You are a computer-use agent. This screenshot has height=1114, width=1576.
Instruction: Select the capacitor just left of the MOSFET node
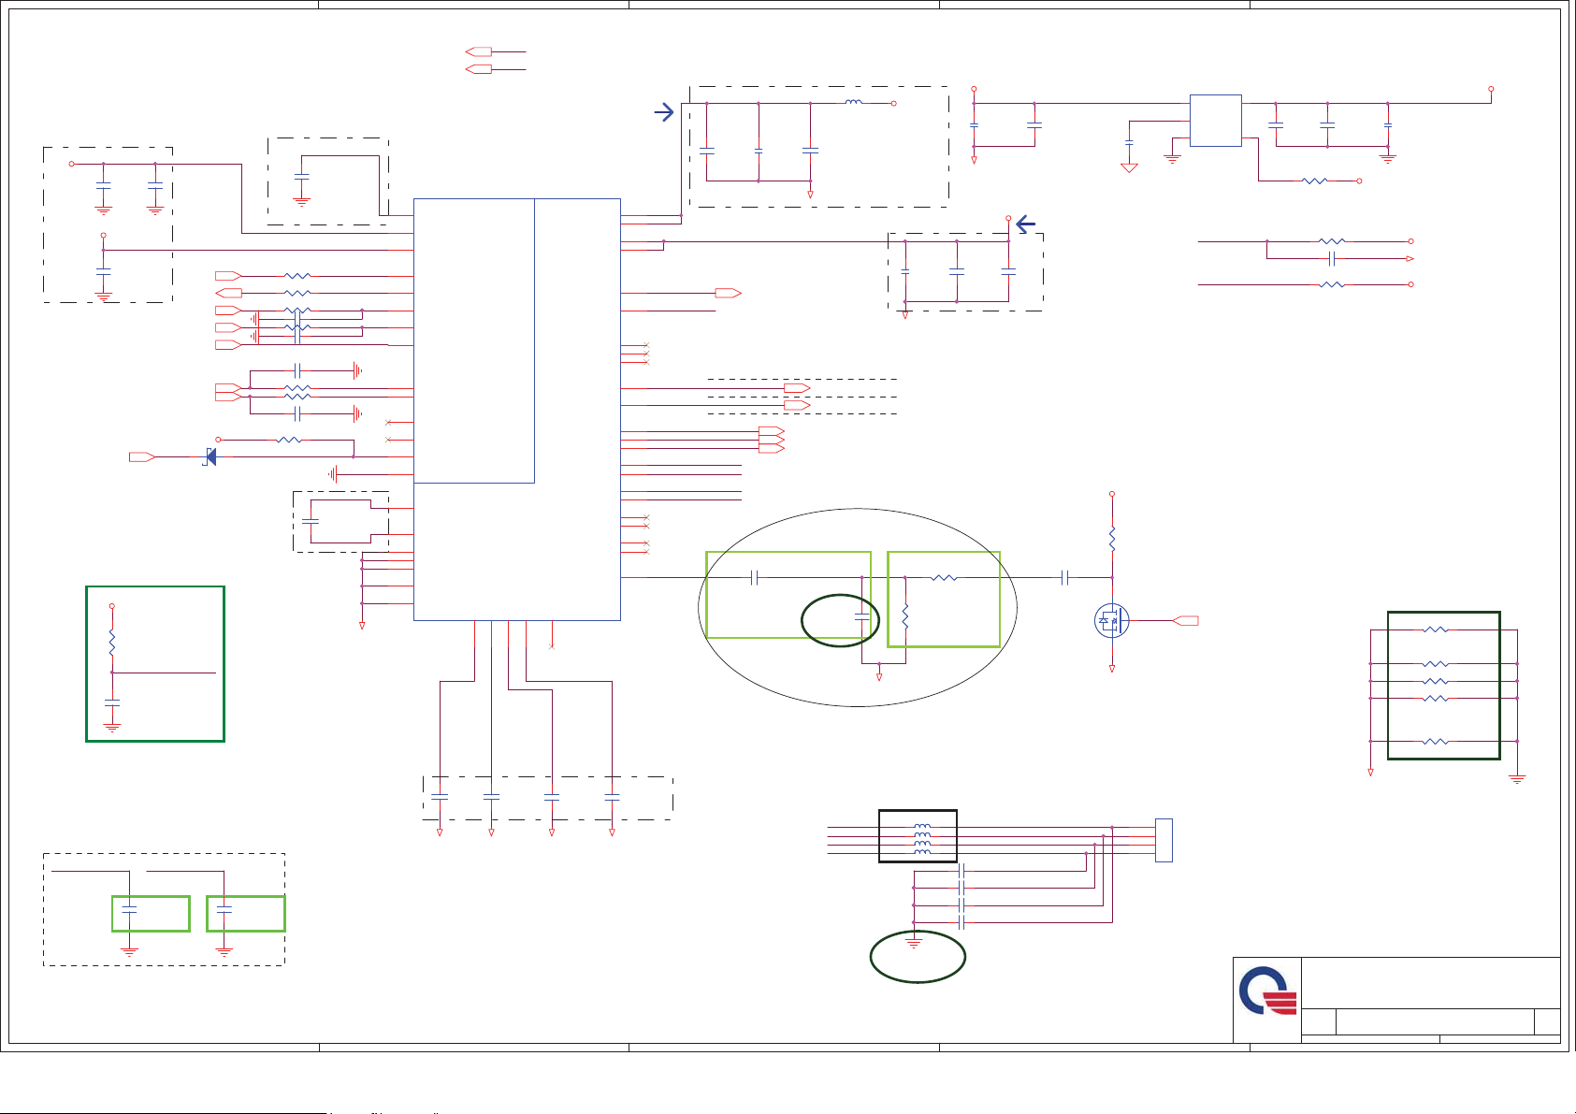(1065, 578)
